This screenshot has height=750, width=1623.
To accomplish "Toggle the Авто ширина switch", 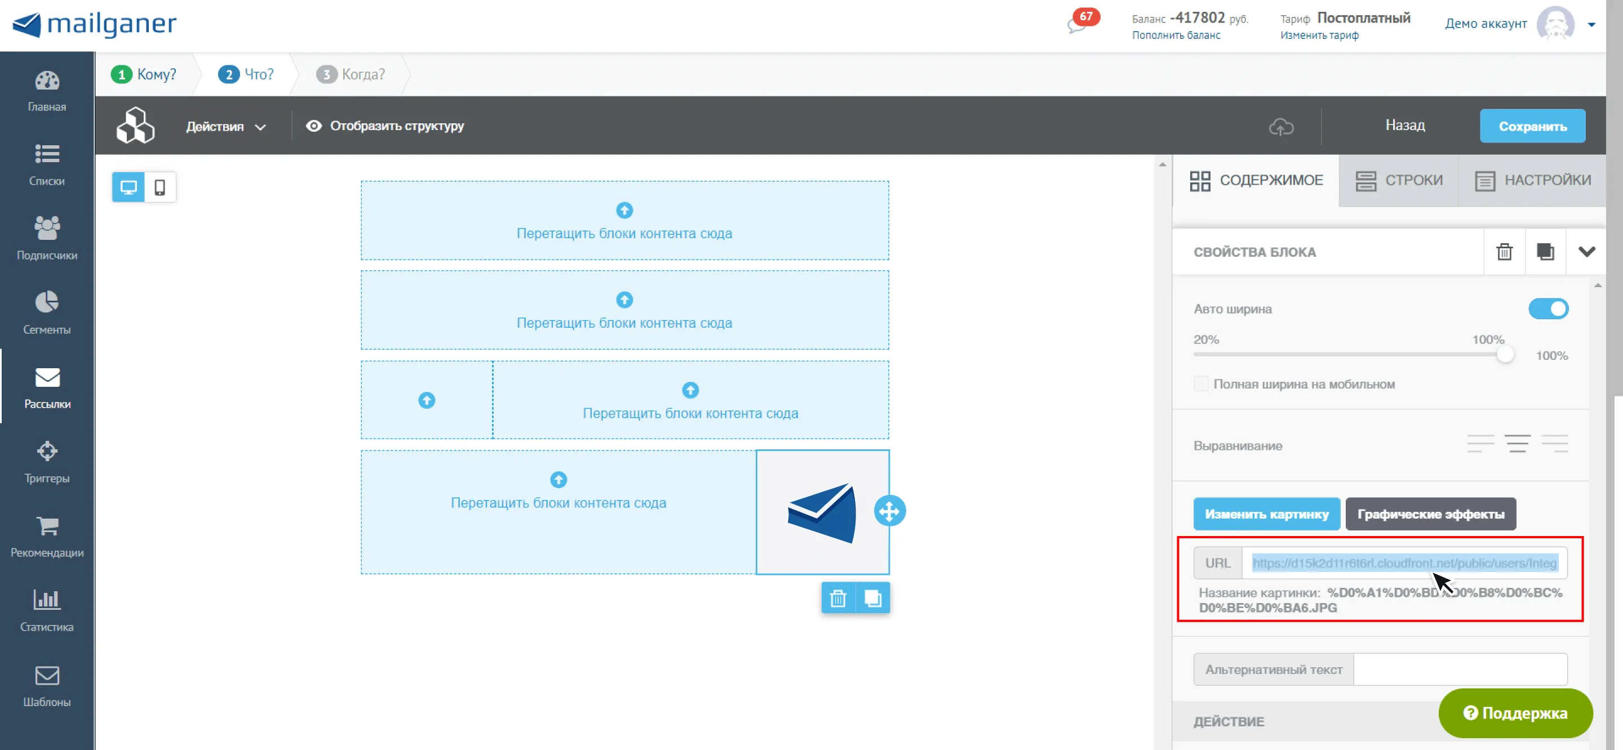I will coord(1548,309).
